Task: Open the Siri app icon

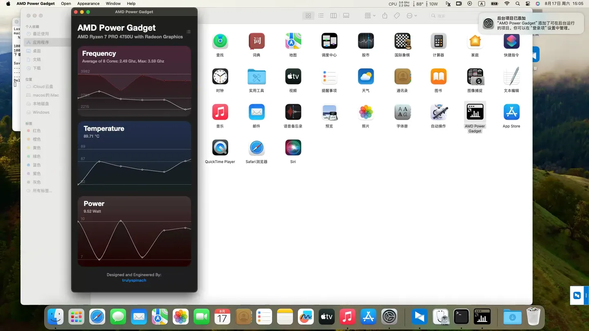Action: 293,148
